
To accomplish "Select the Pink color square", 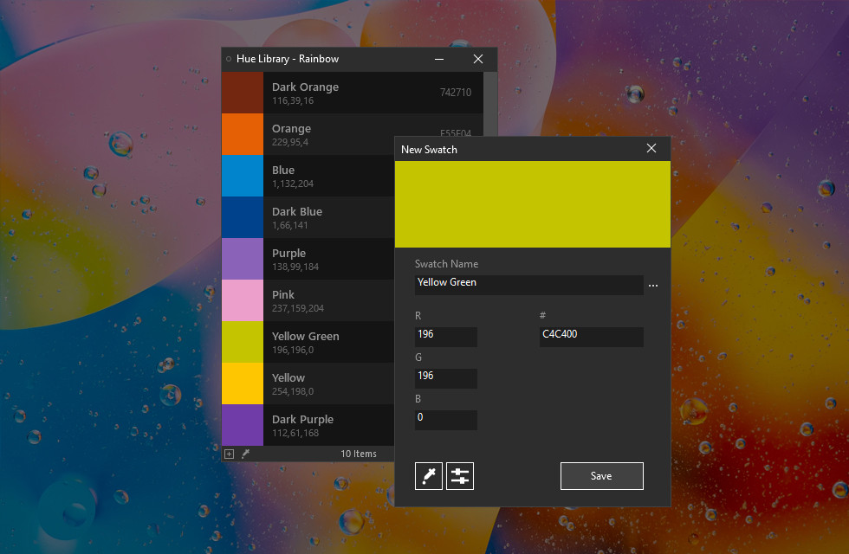I will (x=243, y=300).
